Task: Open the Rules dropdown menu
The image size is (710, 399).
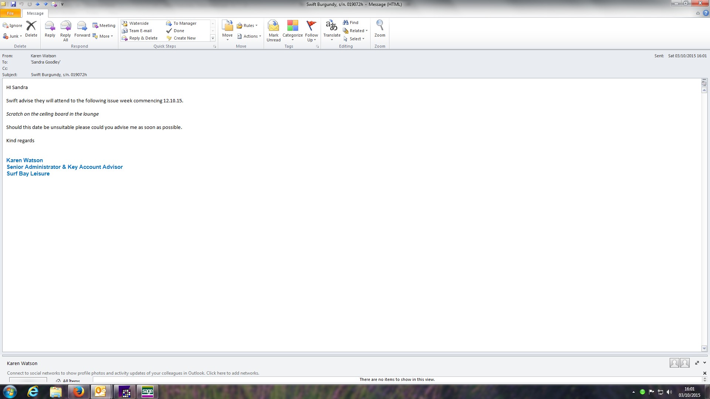Action: click(247, 25)
